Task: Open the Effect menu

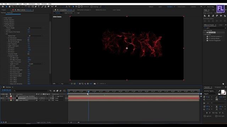Action: tap(25, 4)
